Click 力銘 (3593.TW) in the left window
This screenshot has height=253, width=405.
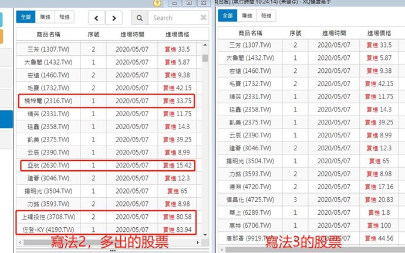point(48,204)
